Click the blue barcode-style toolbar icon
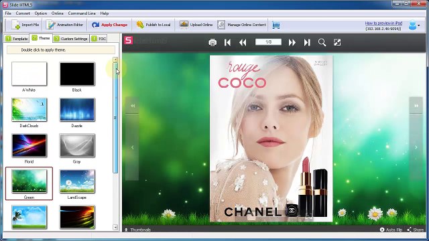429x241 pixels. coord(276,25)
